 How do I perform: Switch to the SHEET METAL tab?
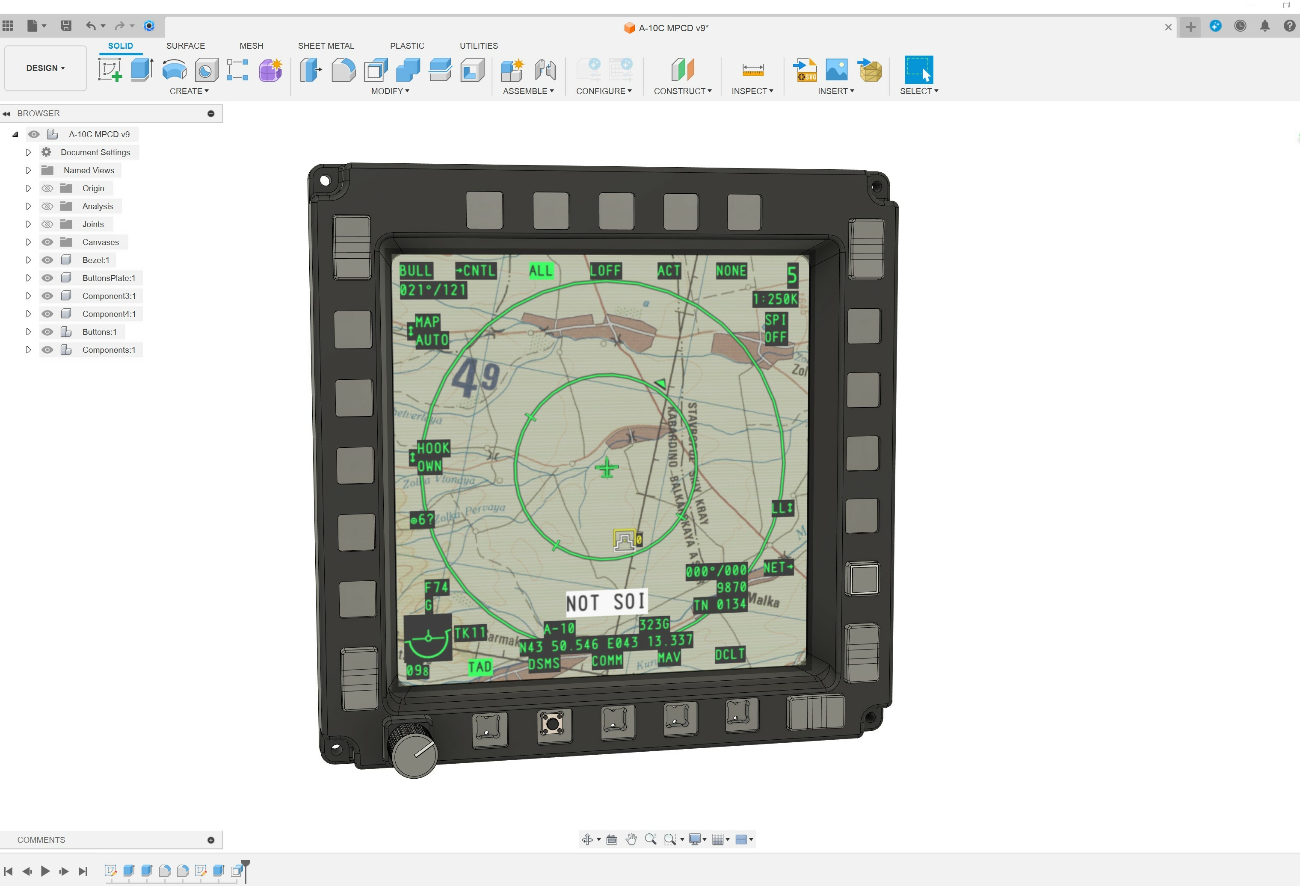(x=326, y=46)
